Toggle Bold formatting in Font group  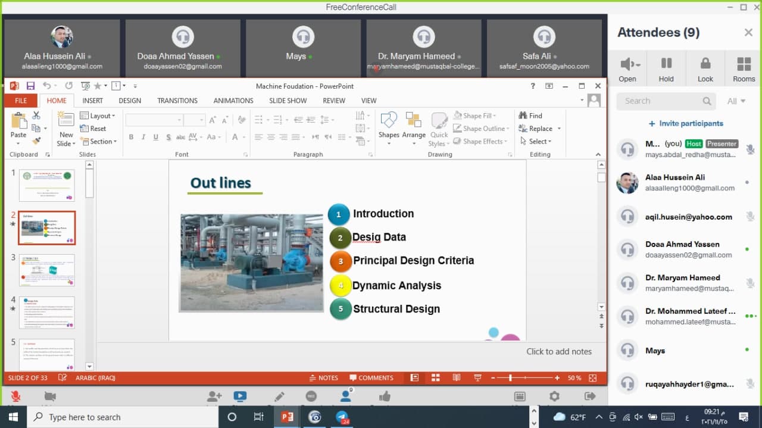click(131, 137)
